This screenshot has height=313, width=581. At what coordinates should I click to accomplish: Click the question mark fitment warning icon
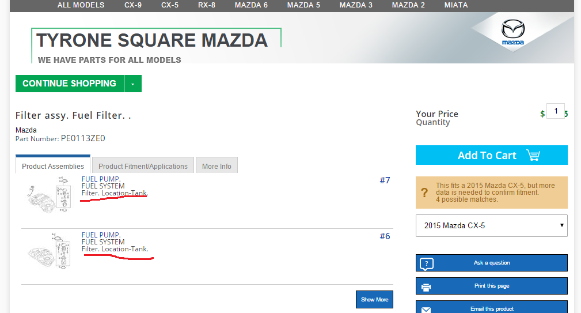[x=424, y=193]
